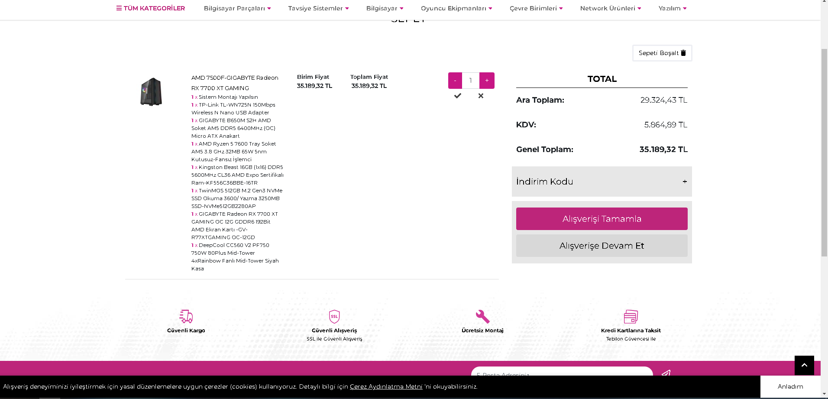Open the Çevre Birimleri dropdown
The image size is (828, 399).
tap(536, 8)
